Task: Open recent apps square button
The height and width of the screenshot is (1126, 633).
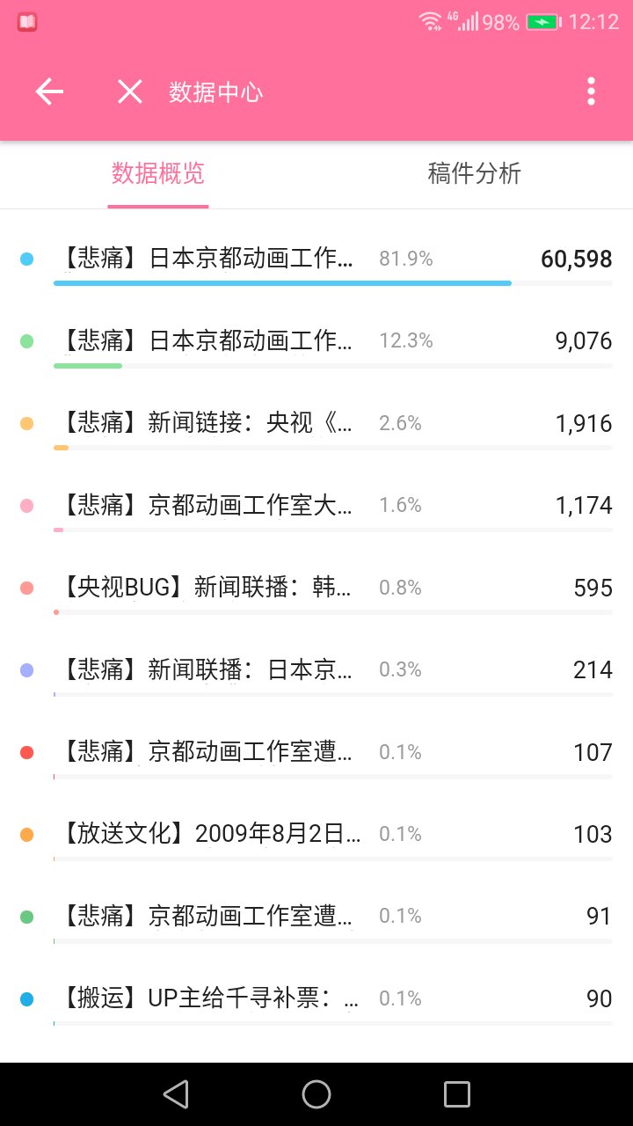Action: (457, 1093)
